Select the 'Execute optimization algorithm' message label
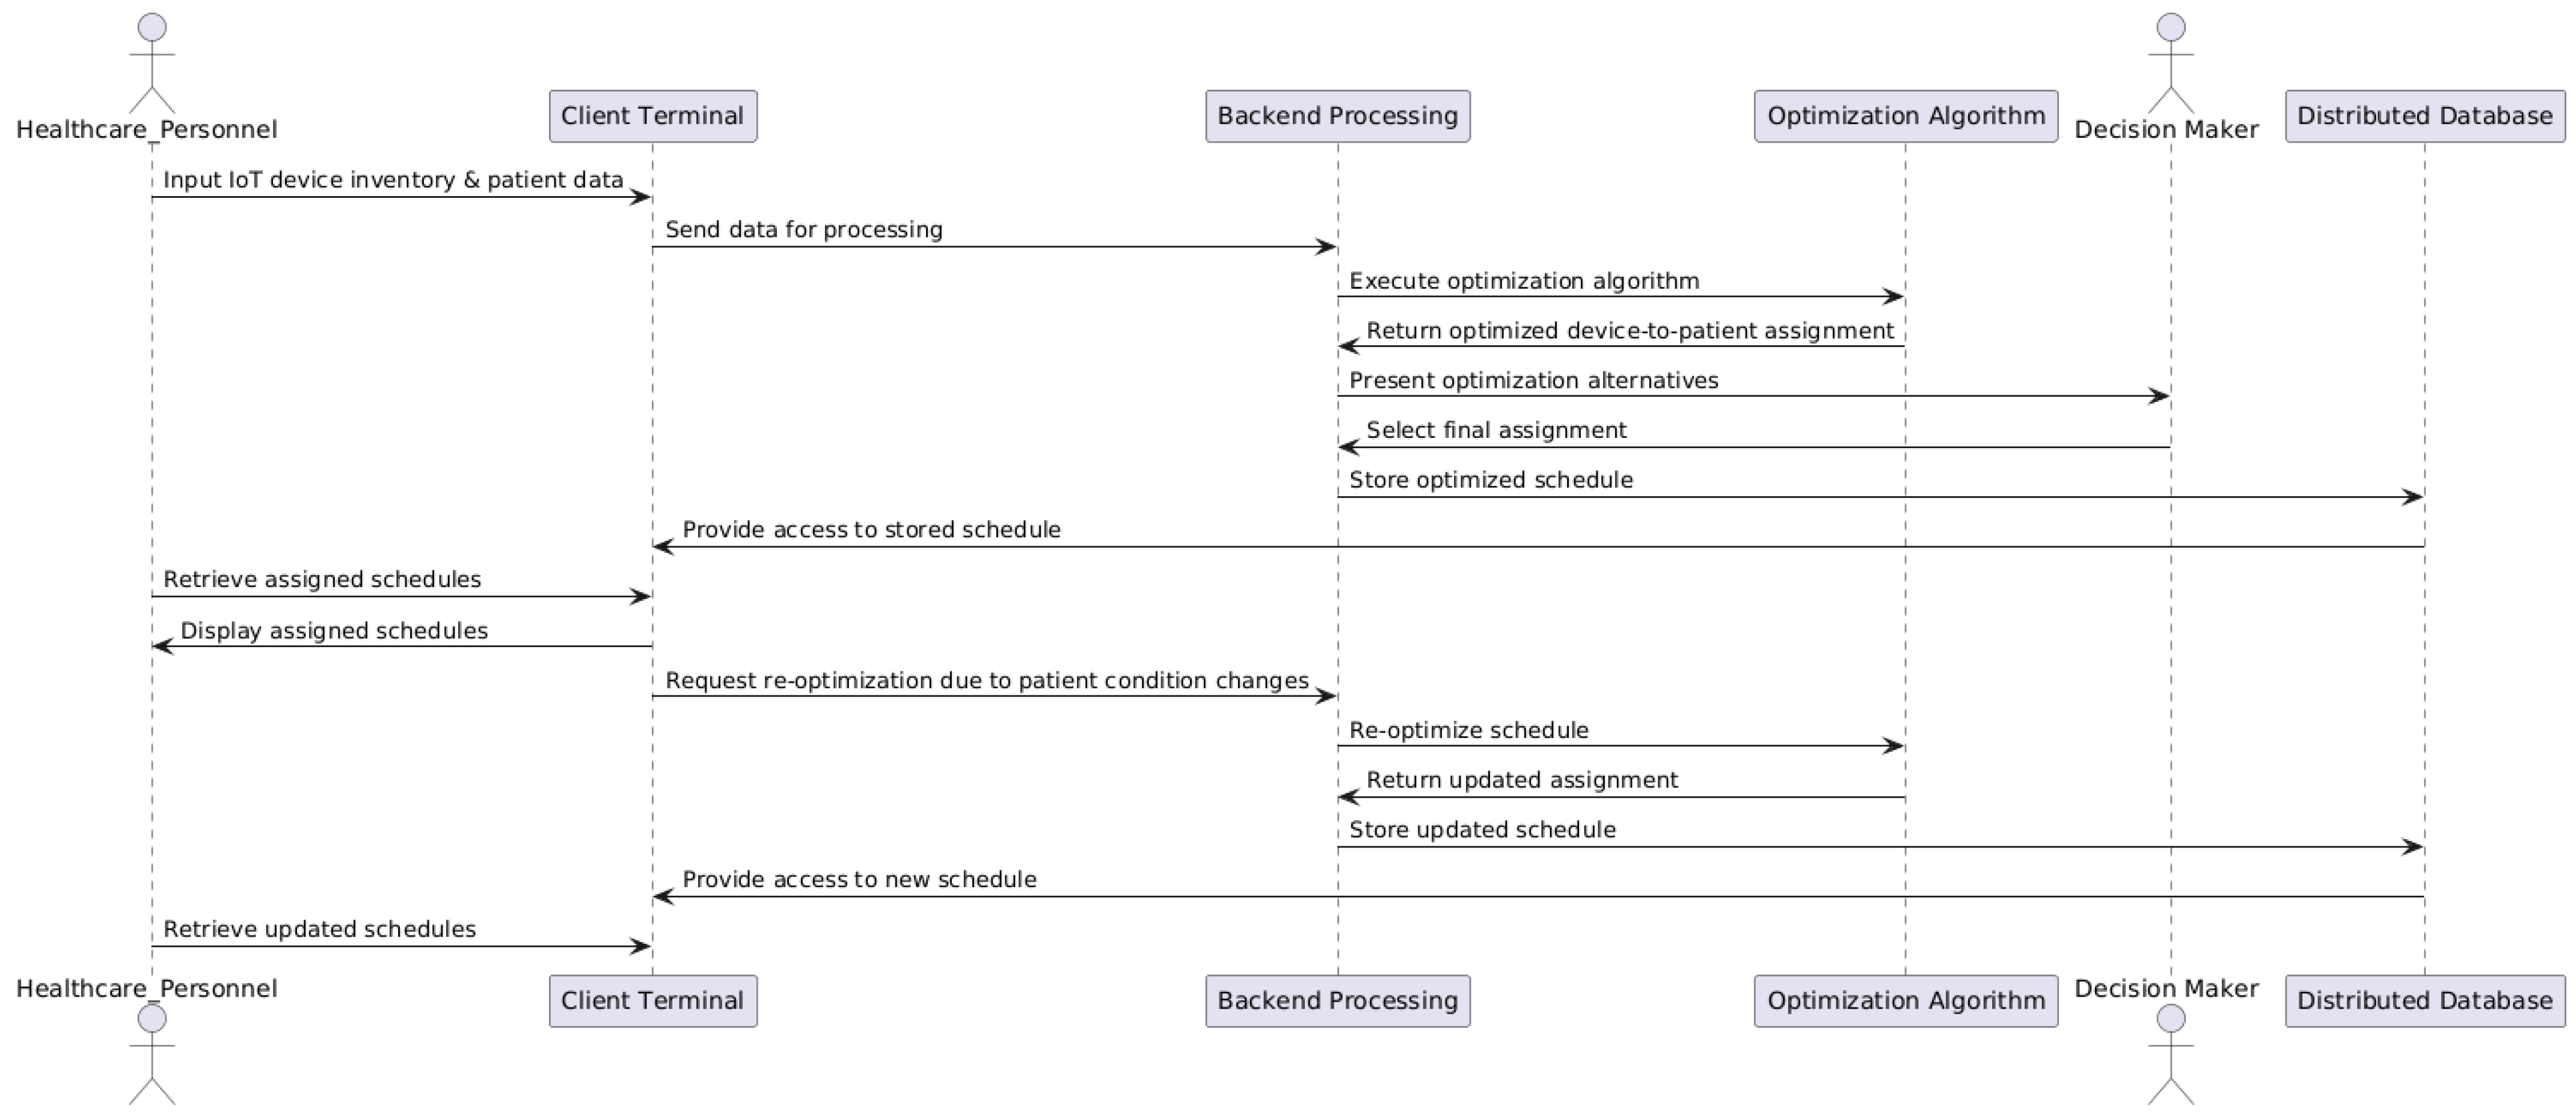 1524,281
